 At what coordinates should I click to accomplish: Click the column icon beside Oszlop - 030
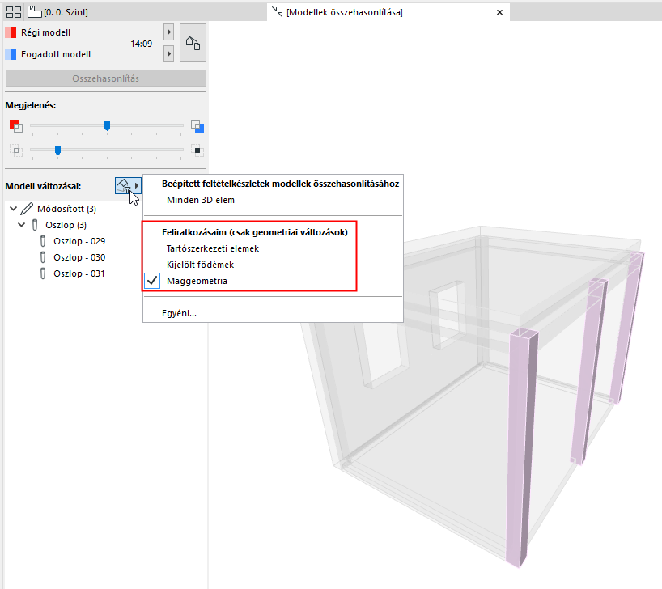(43, 257)
